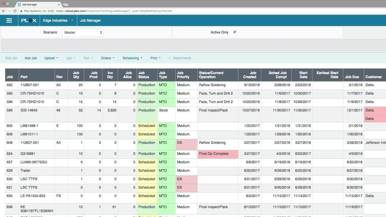386x217 pixels.
Task: Select job number 636
Action: [x=10, y=207]
